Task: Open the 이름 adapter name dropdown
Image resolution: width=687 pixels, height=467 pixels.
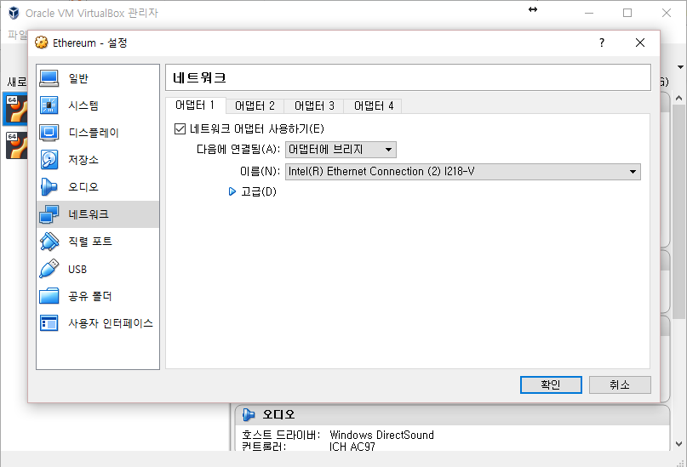Action: [x=462, y=172]
